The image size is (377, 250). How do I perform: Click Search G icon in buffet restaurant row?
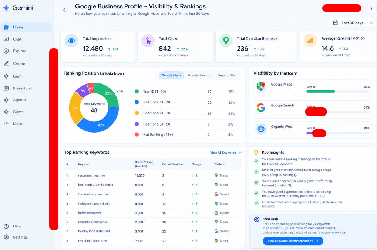(x=216, y=213)
